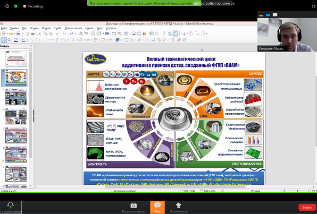This screenshot has width=317, height=214.
Task: Click the Print icon in toolbar
Action: click(x=33, y=33)
